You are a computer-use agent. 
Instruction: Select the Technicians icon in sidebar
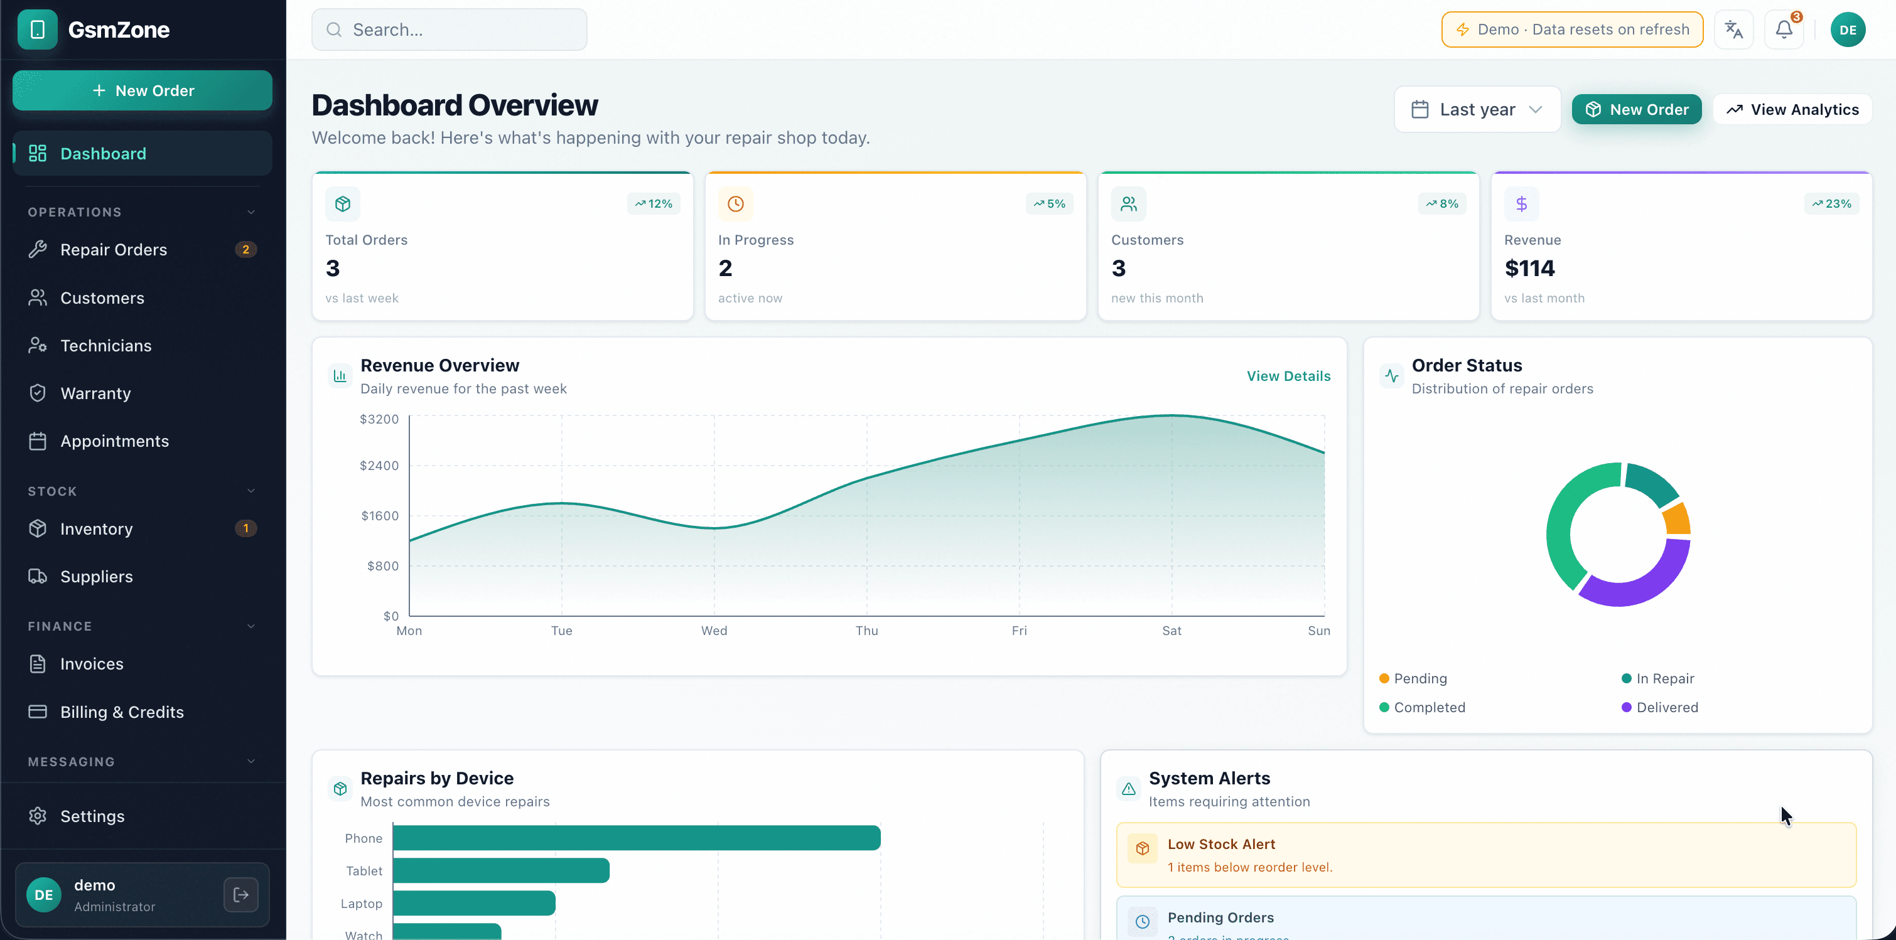[38, 345]
